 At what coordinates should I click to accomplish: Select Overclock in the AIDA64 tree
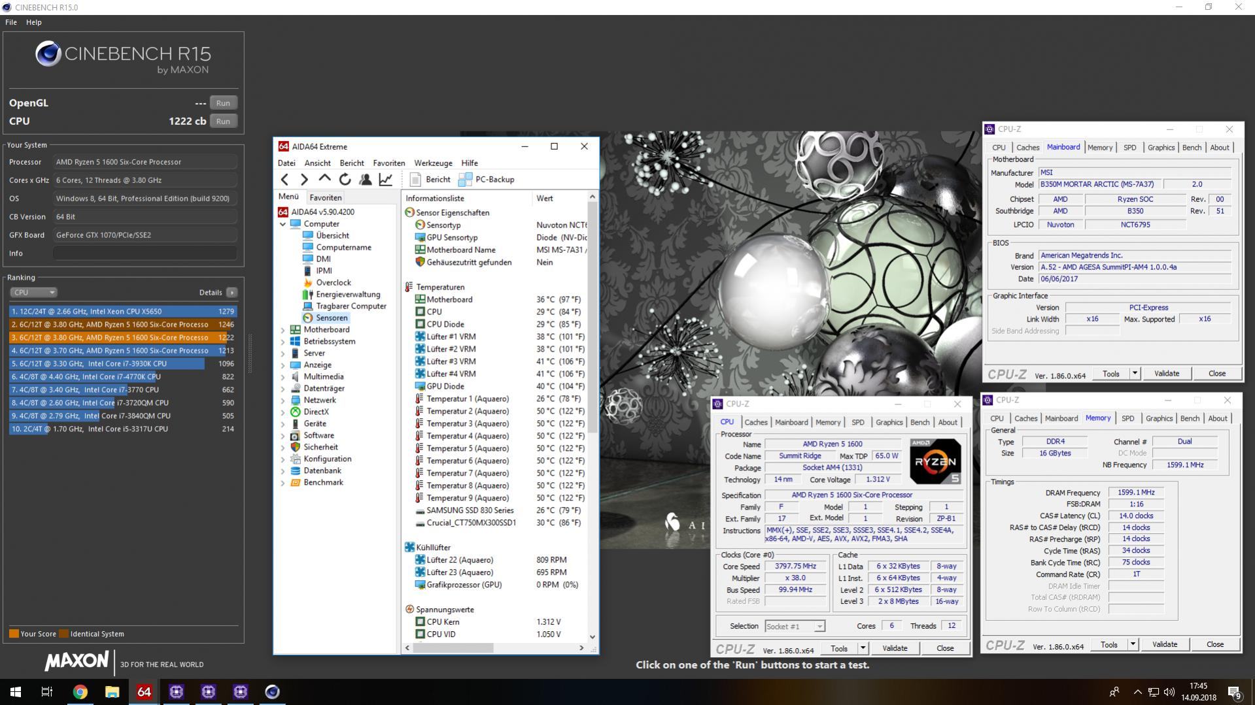click(334, 283)
